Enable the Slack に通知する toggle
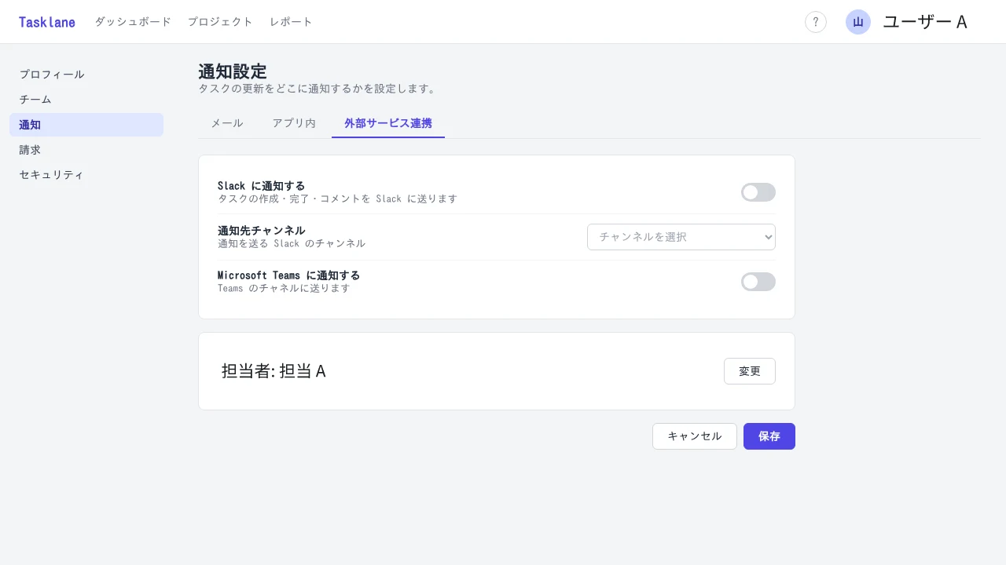1006x565 pixels. 758,192
